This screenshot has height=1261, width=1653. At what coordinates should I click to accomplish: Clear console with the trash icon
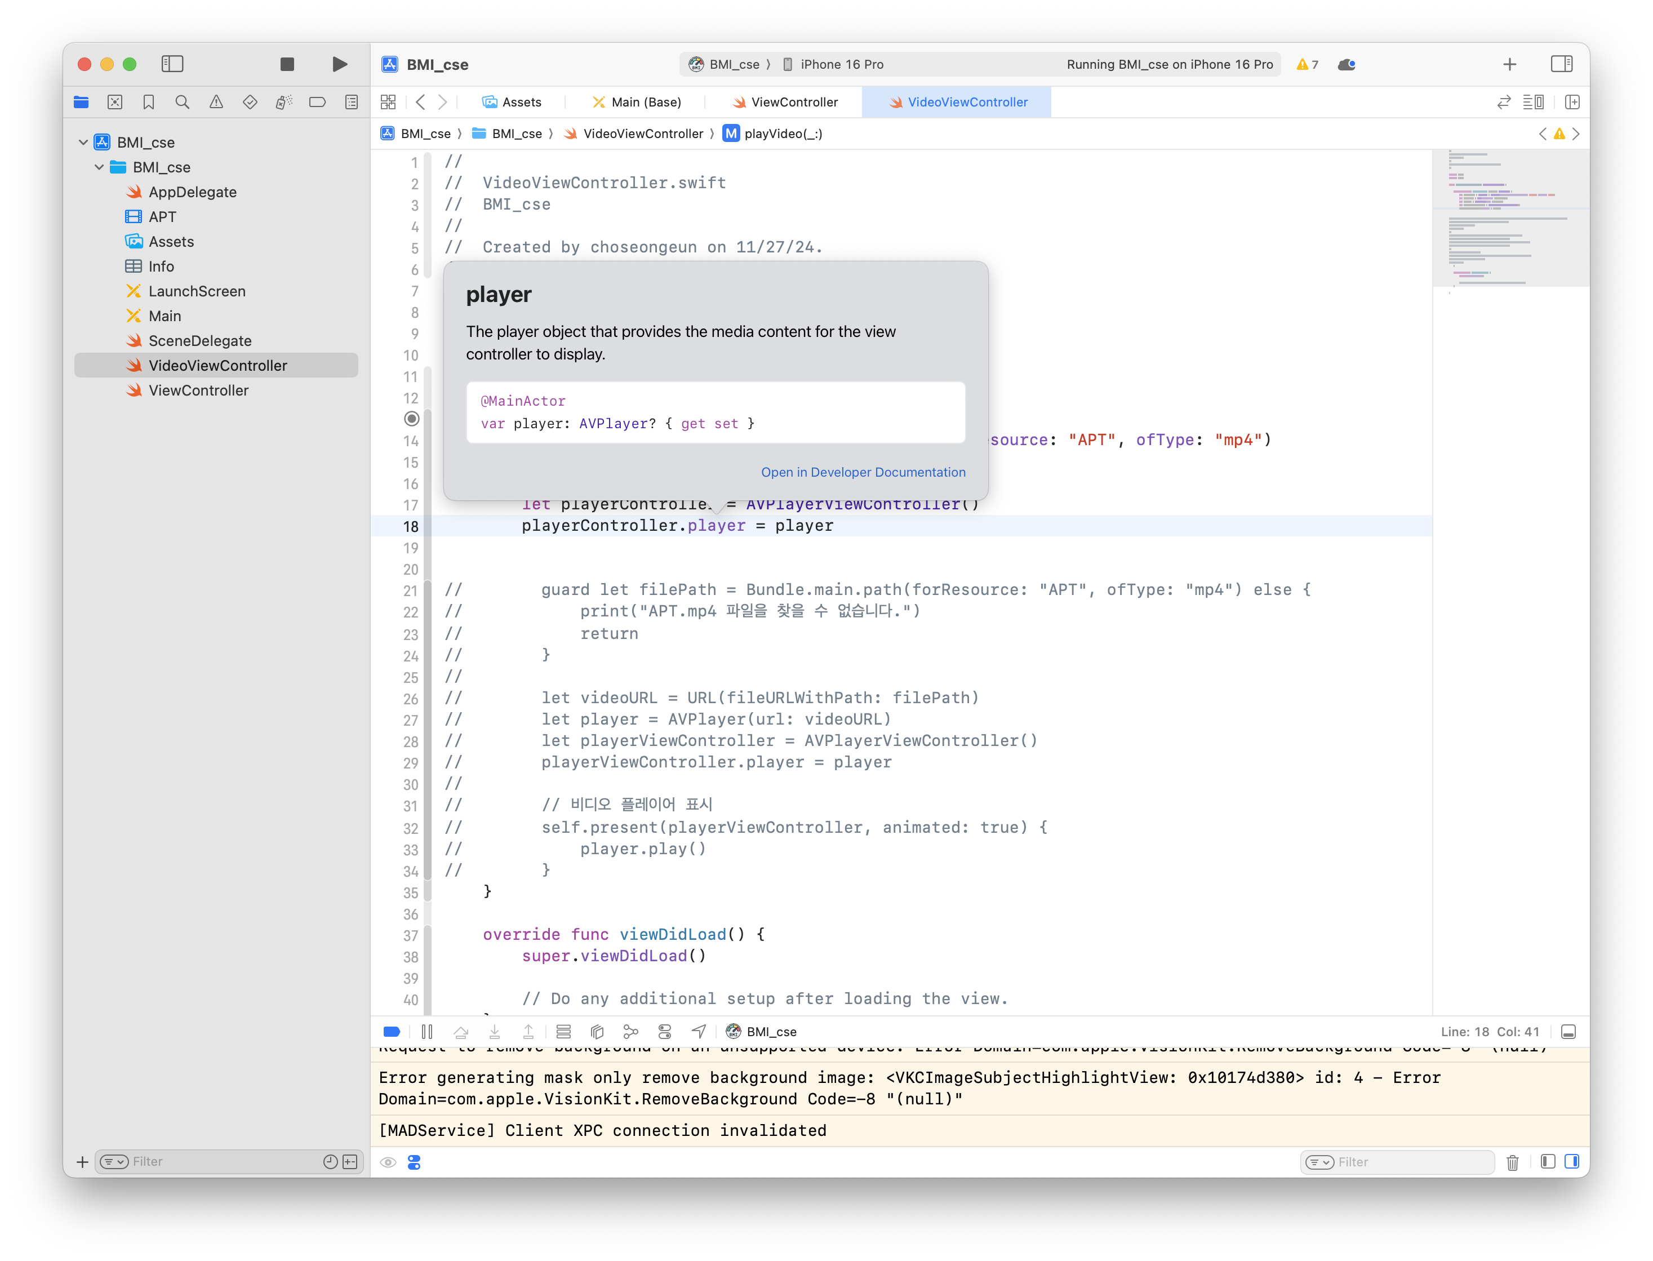[x=1513, y=1162]
